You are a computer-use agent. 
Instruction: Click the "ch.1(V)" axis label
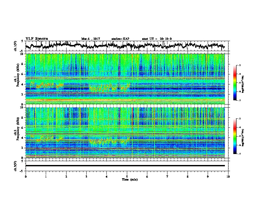(x=15, y=46)
